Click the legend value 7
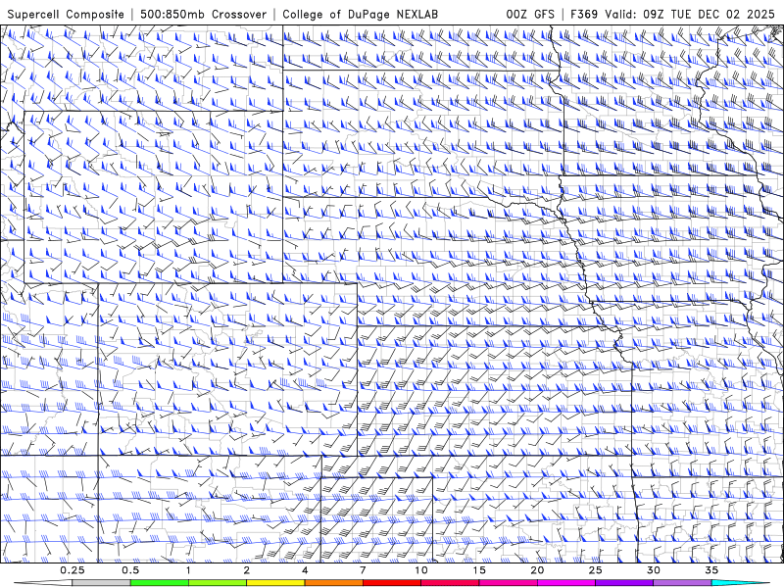The image size is (784, 588). click(363, 570)
